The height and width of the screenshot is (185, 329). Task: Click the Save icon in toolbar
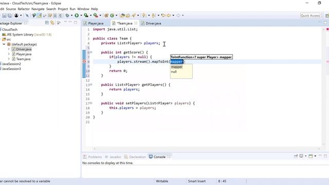pyautogui.click(x=4, y=15)
